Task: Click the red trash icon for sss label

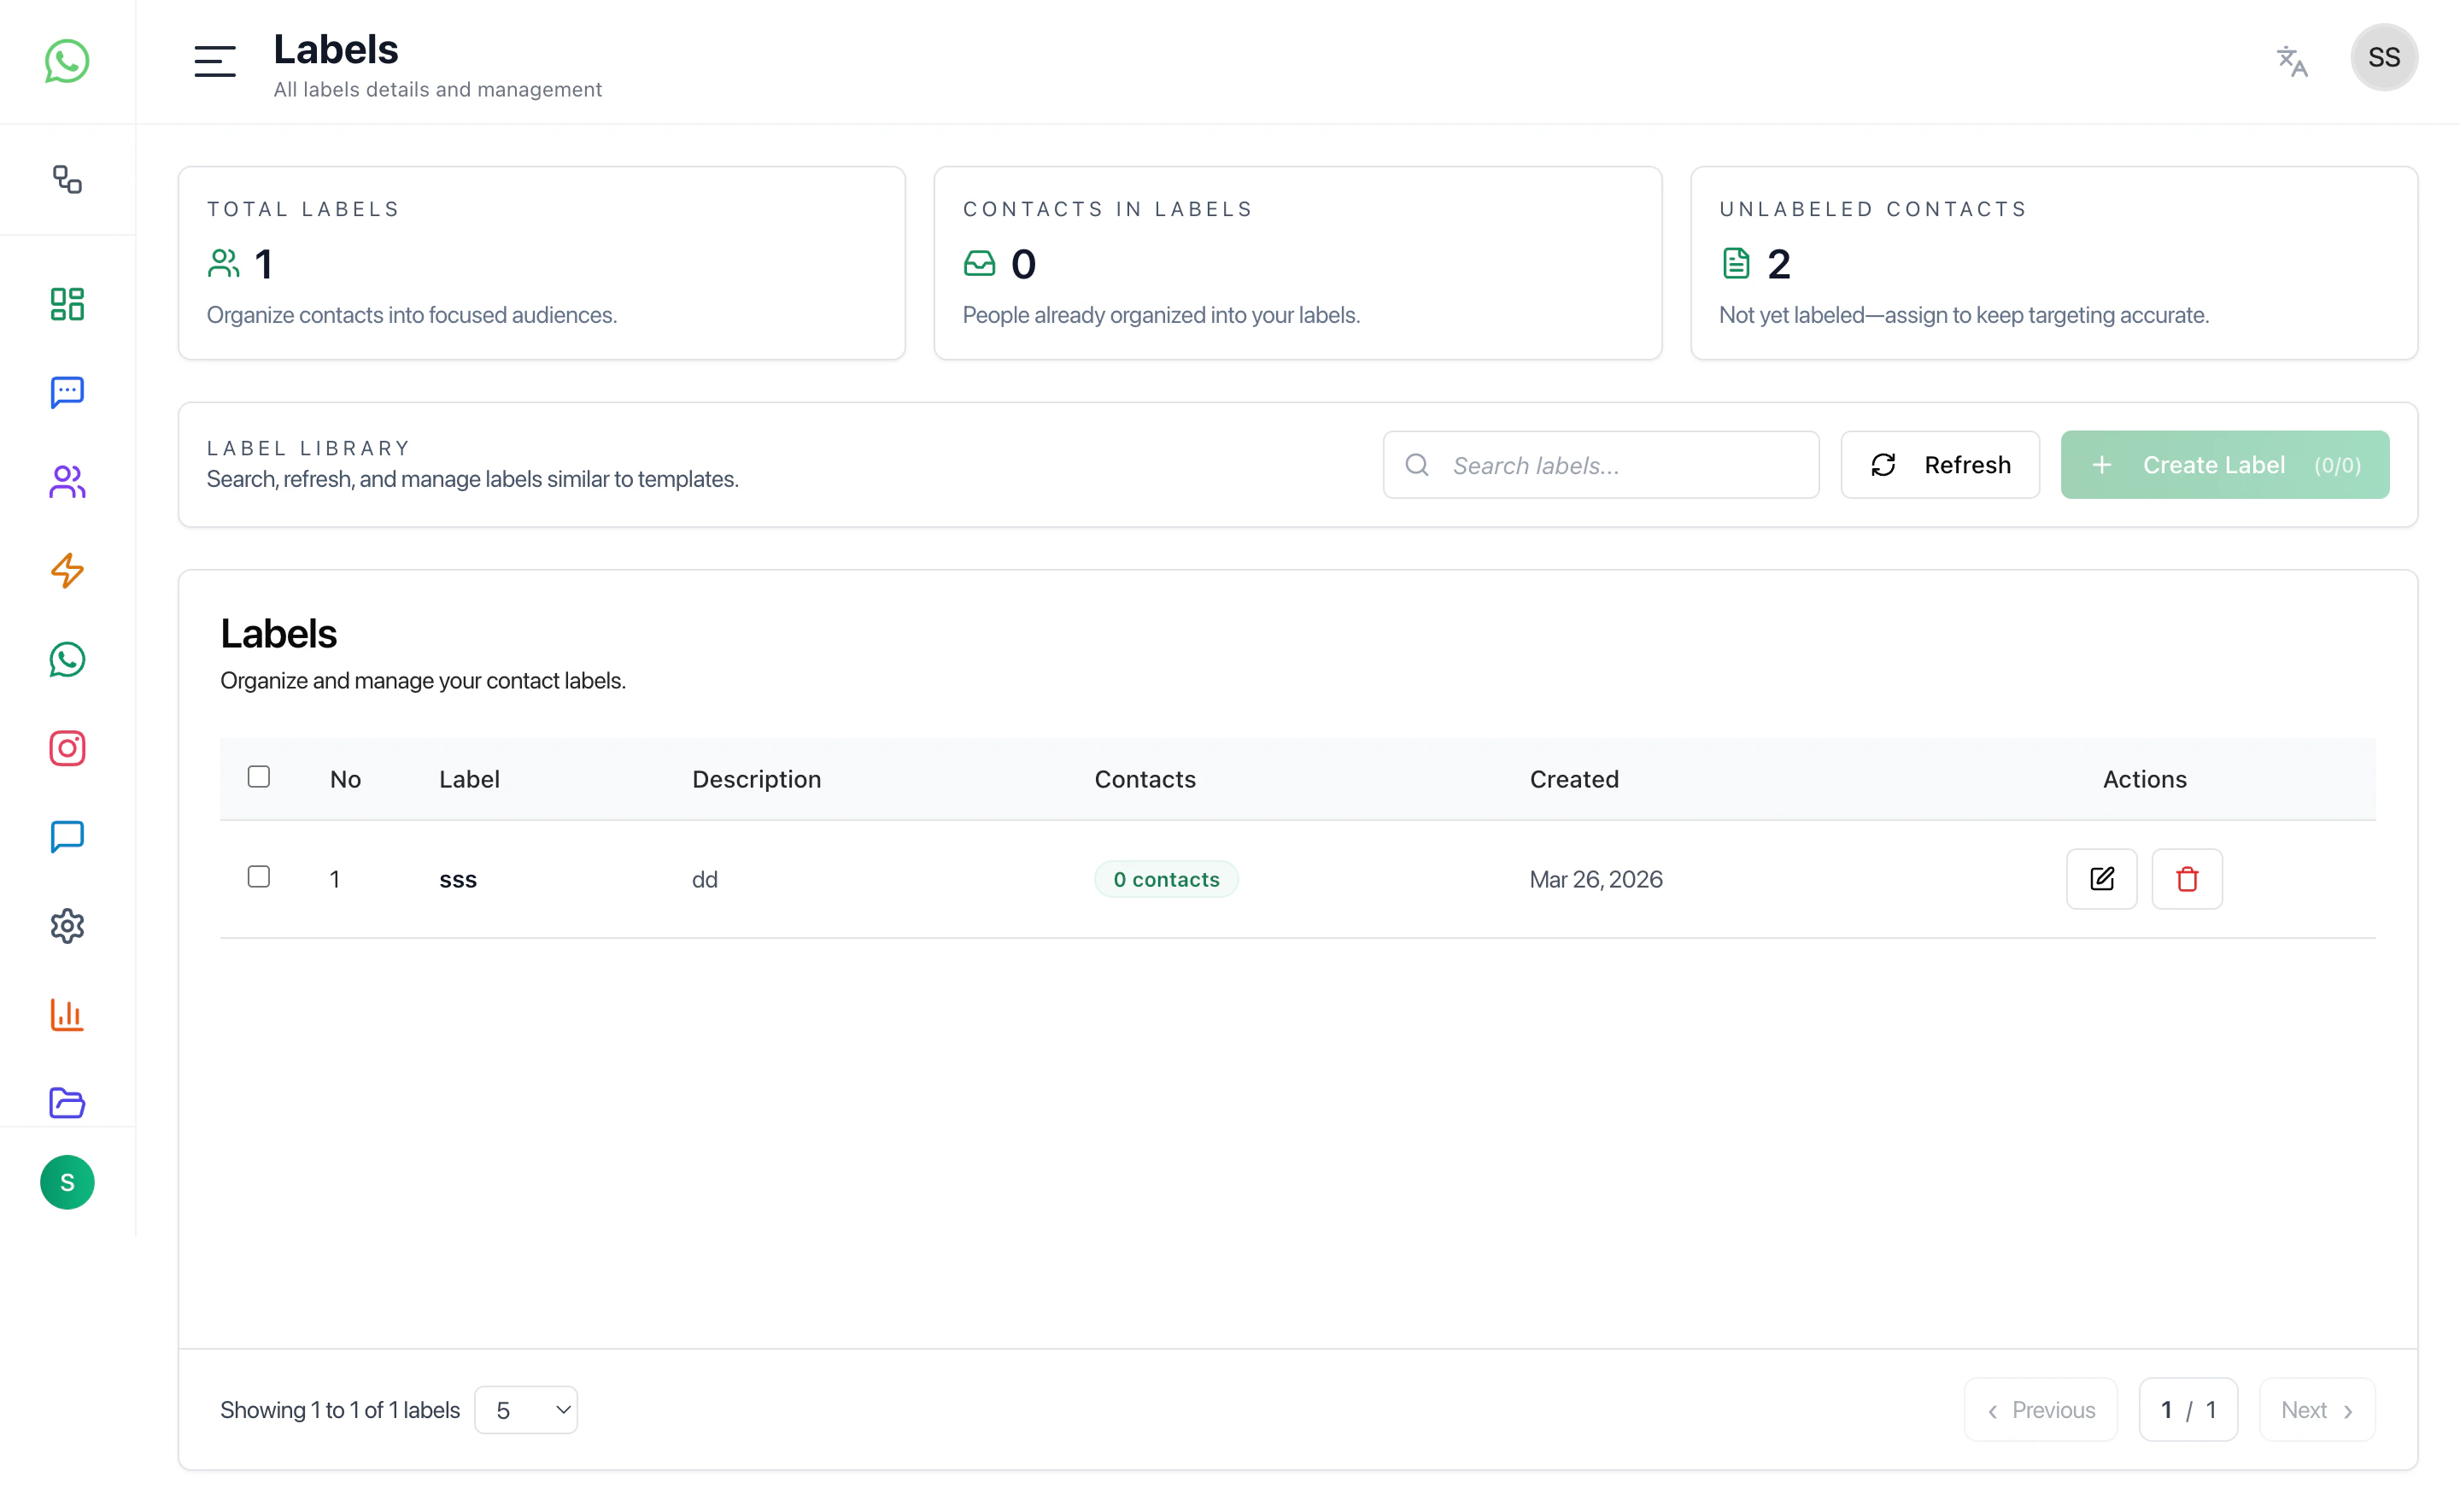Action: tap(2186, 879)
